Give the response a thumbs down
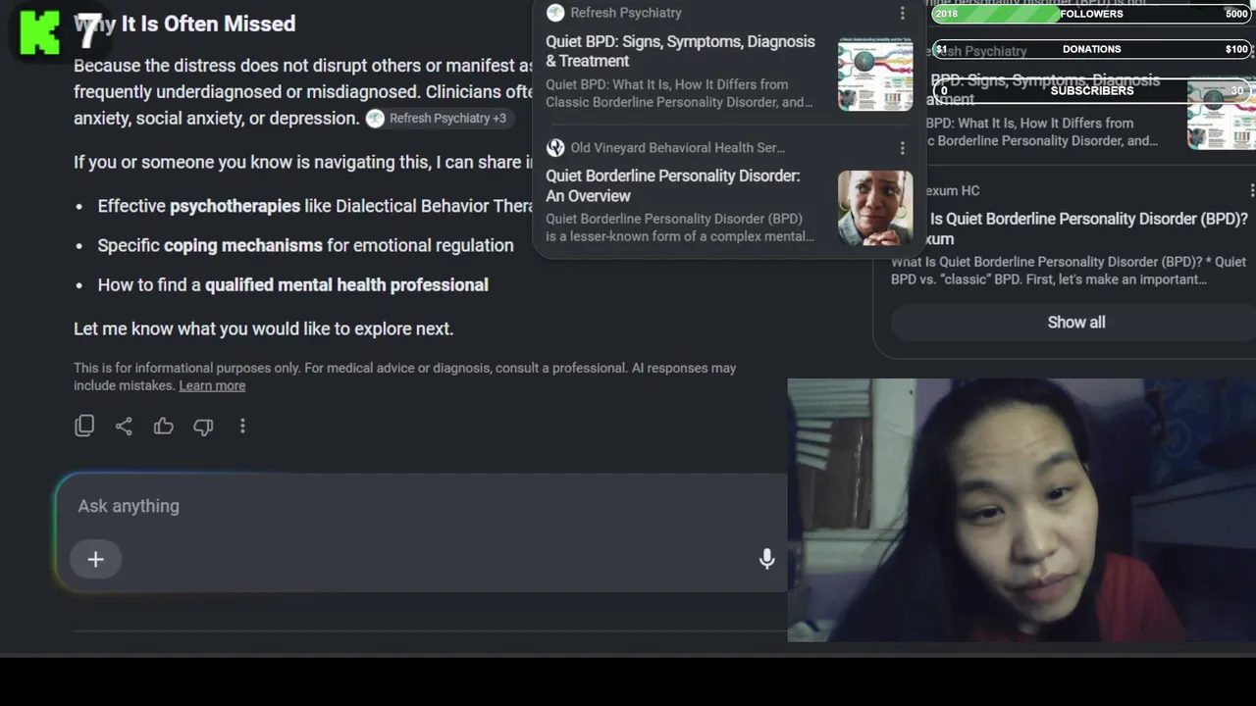1256x706 pixels. coord(203,426)
